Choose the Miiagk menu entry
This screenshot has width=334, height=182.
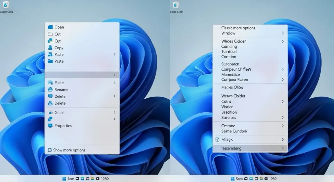[x=250, y=139]
